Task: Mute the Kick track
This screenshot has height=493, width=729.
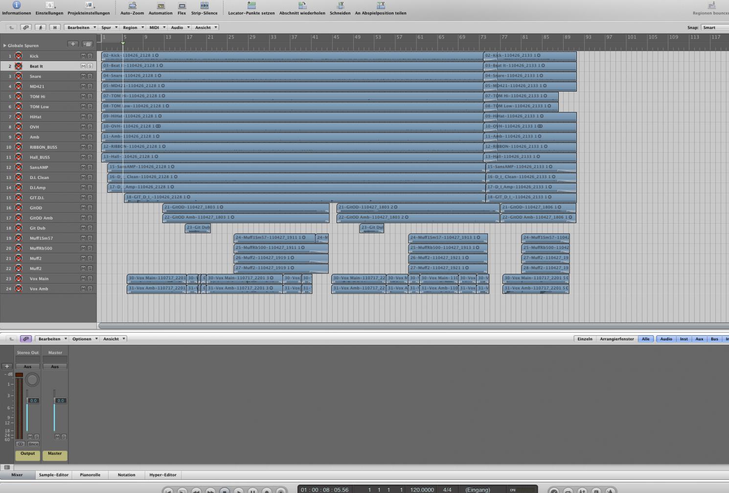Action: (83, 56)
